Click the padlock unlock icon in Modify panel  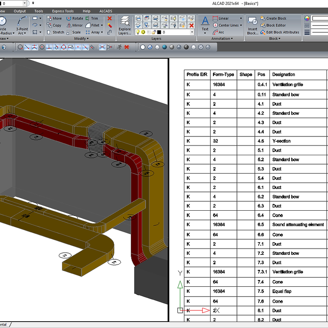pyautogui.click(x=109, y=32)
